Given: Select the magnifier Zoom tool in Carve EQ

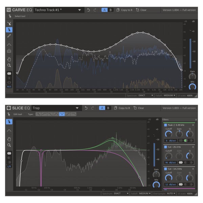Looking at the screenshot, I should pyautogui.click(x=9, y=65).
